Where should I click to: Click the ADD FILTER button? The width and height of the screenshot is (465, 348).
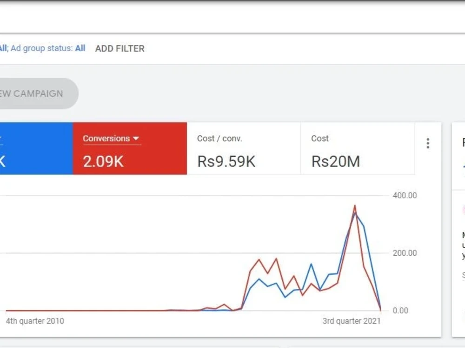(x=120, y=49)
